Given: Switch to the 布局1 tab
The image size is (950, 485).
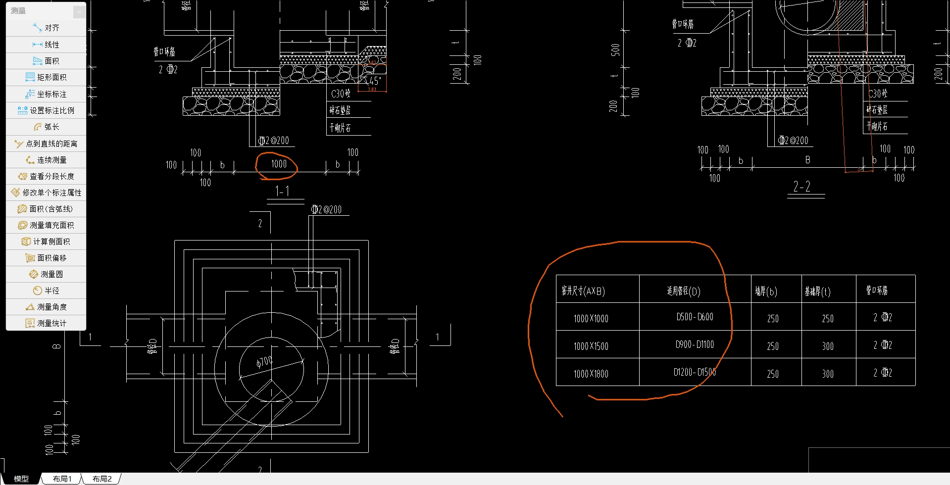Looking at the screenshot, I should coord(62,479).
